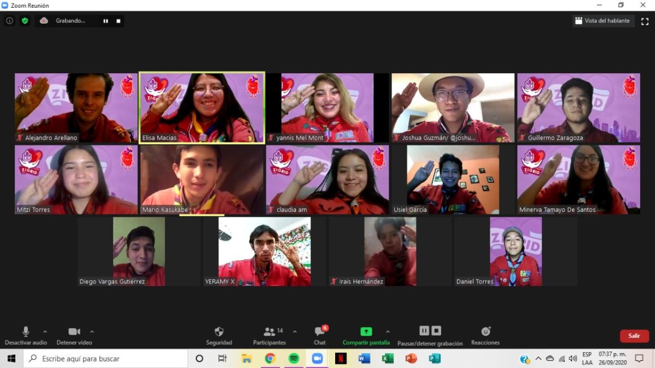Expand video options arrow beside camera
655x368 pixels.
(x=92, y=331)
